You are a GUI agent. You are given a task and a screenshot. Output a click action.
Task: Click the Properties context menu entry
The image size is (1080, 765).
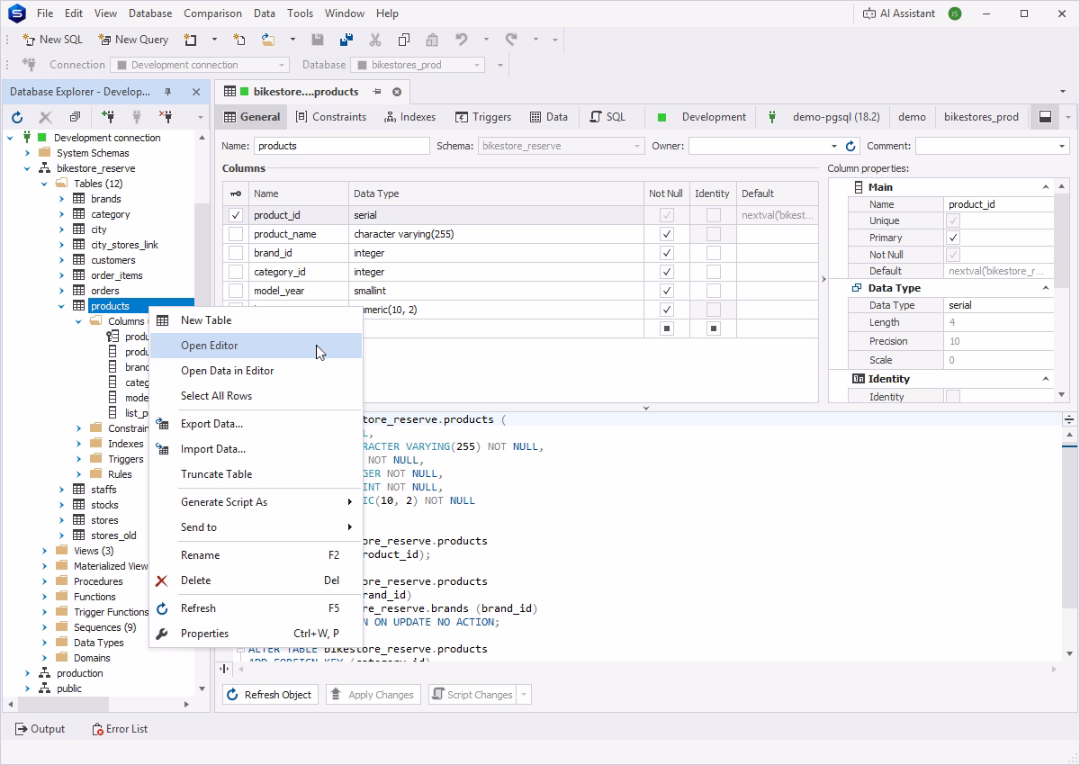[256, 634]
